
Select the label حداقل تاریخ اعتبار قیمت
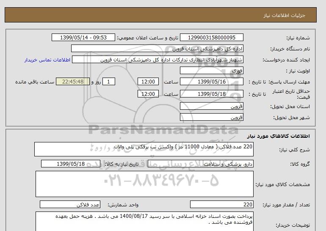click(291, 94)
